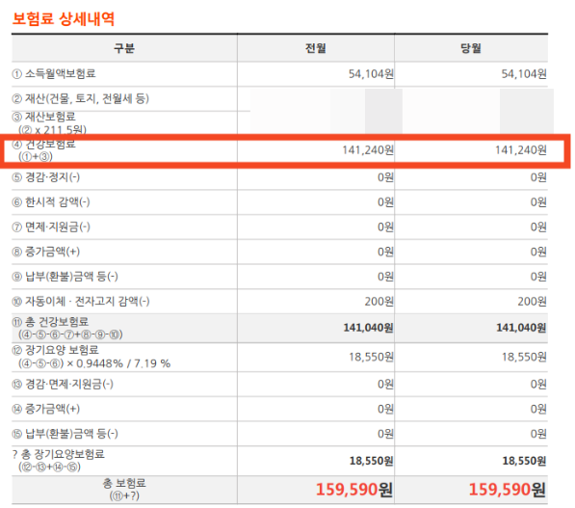Click 전월 0원 in ⑭ 증가금액 row

click(385, 409)
